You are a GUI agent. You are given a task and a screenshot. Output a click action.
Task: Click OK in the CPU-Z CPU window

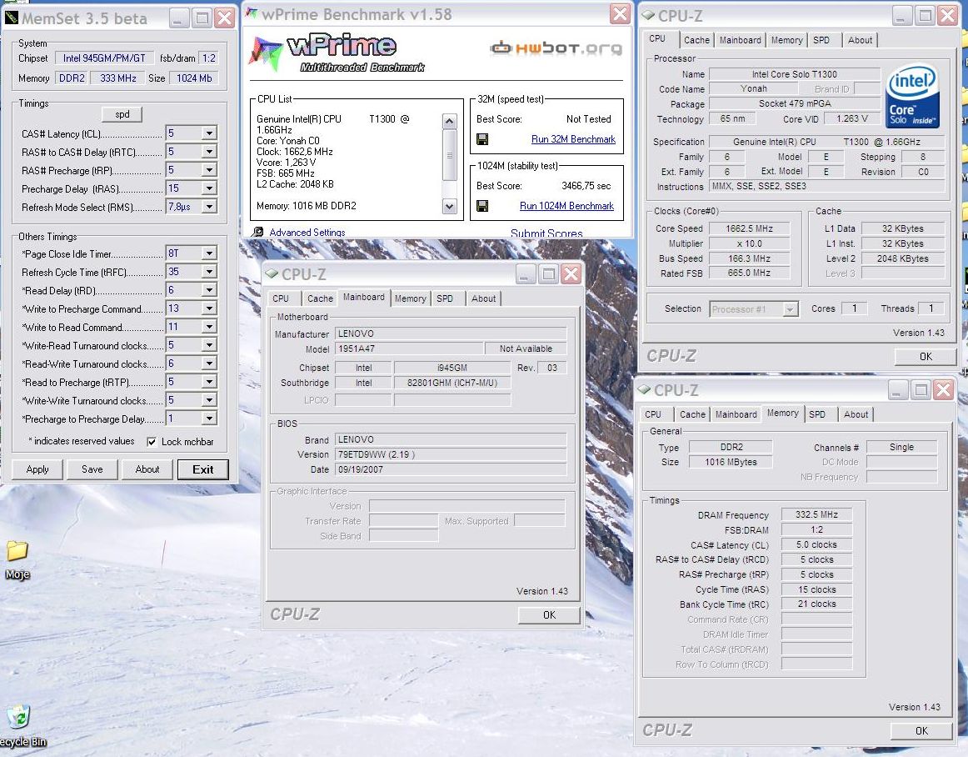[x=926, y=357]
